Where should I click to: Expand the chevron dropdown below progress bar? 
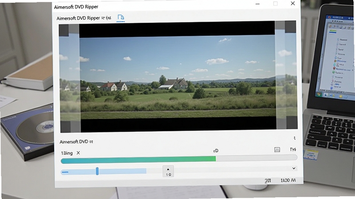294,168
